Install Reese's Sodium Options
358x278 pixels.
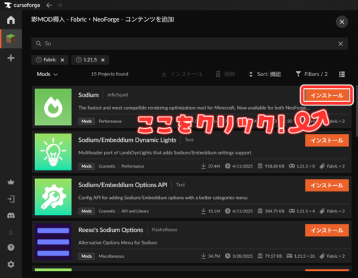pyautogui.click(x=327, y=231)
